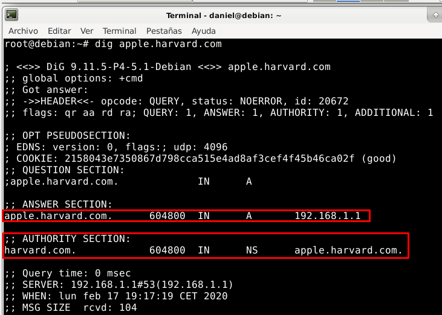Open the Pestañas menu
The height and width of the screenshot is (315, 442).
point(163,31)
